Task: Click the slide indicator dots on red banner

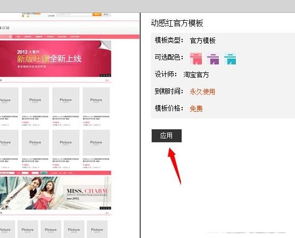Action: [105, 76]
